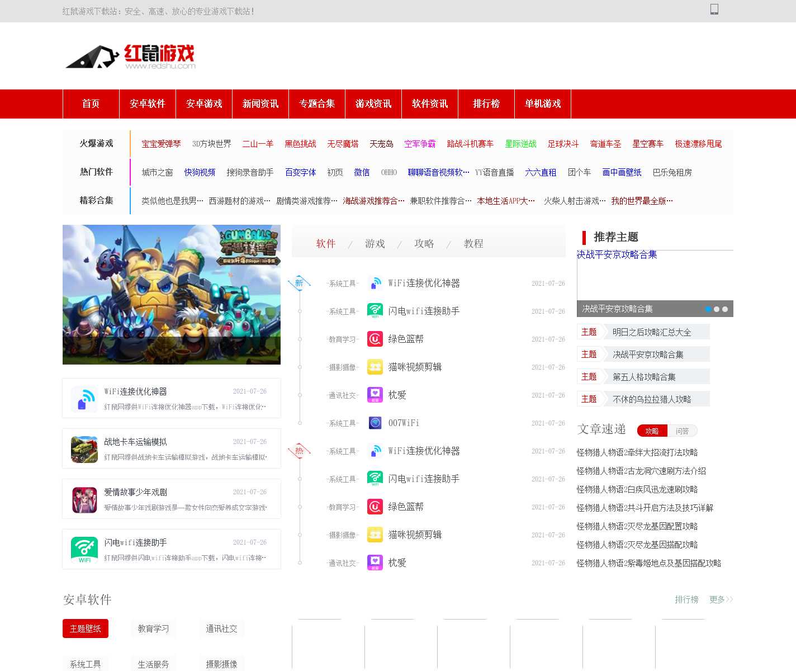Open the 007WiFi app icon

375,423
